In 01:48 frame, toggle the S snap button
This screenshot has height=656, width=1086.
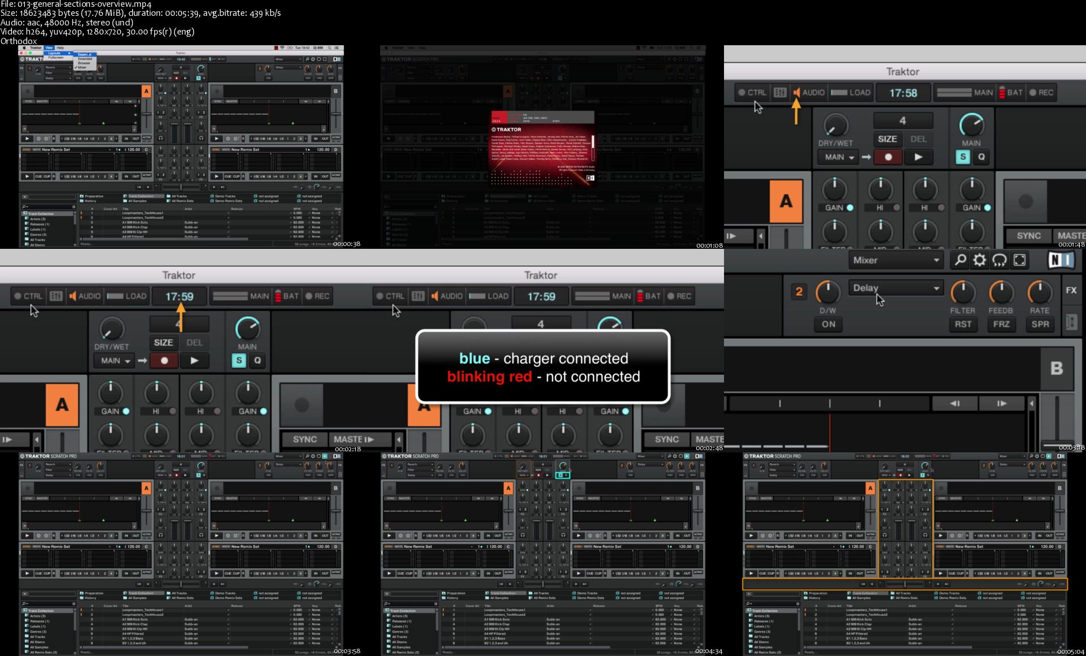(x=963, y=157)
